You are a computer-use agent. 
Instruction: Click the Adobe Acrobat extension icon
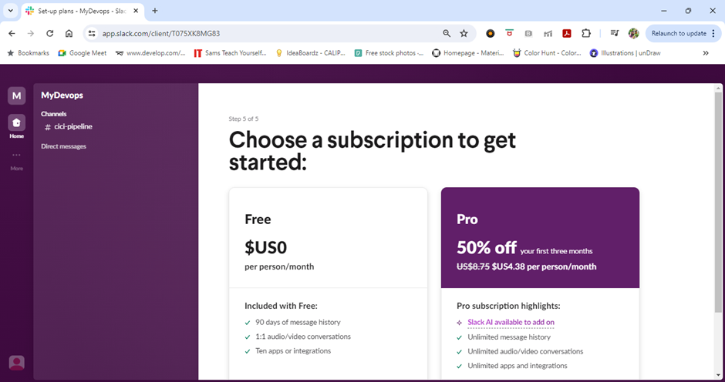tap(566, 34)
